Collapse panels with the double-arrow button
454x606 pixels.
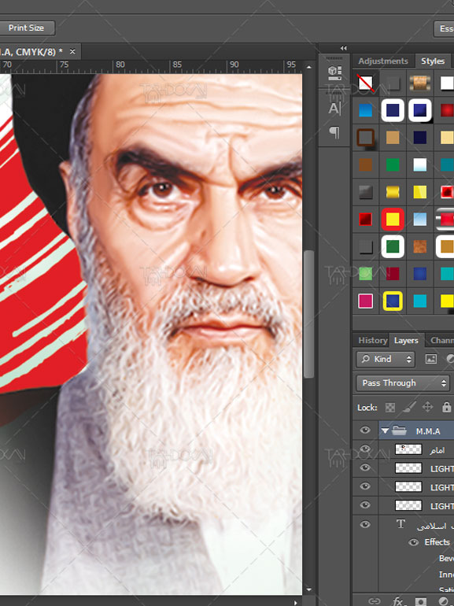point(344,48)
